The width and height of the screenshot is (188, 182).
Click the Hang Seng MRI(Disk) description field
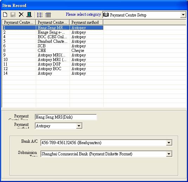(66, 117)
